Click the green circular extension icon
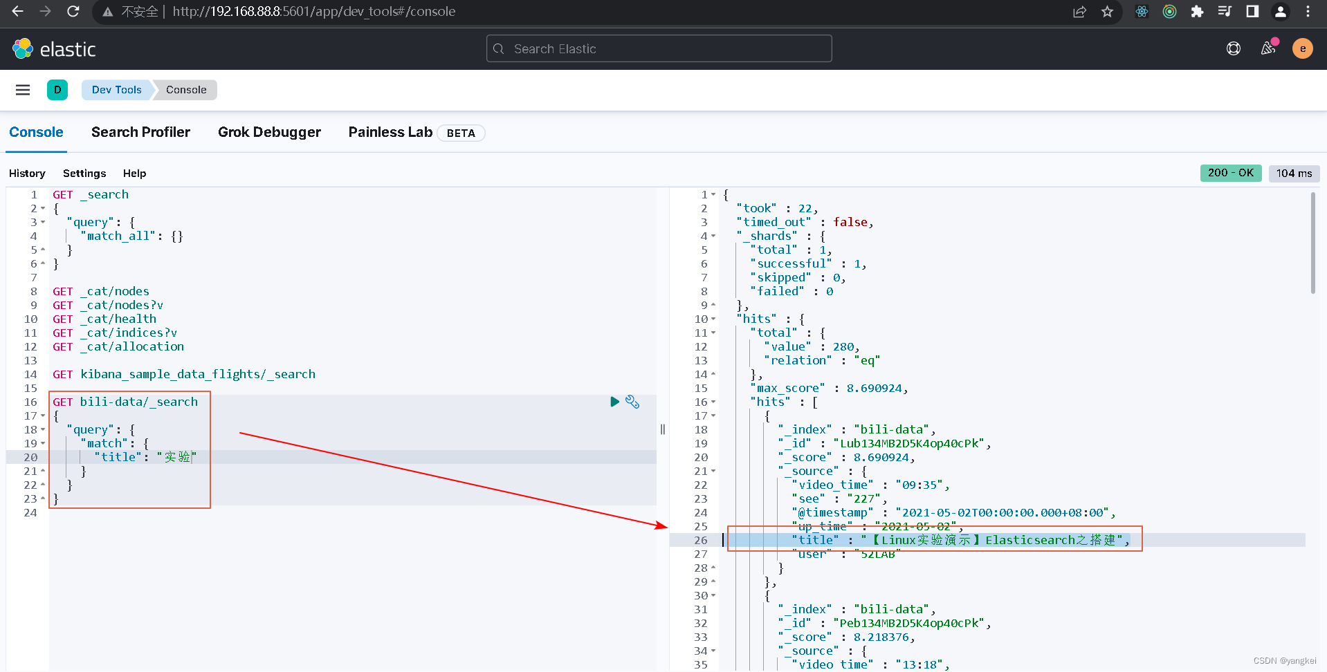This screenshot has height=672, width=1327. pos(1169,12)
